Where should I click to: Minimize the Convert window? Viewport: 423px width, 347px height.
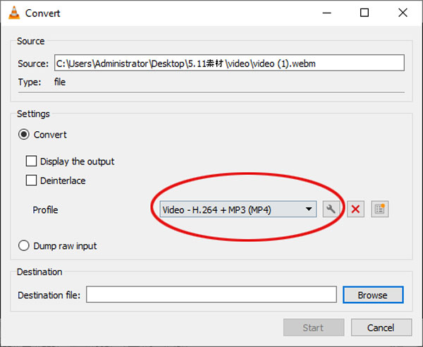[326, 13]
